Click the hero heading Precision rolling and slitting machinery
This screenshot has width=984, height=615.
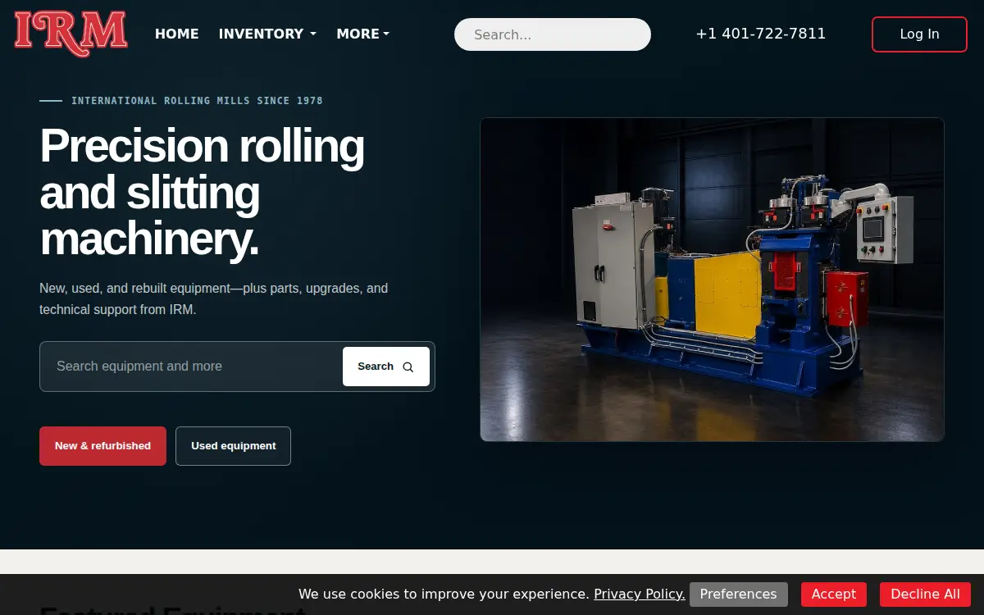point(203,192)
